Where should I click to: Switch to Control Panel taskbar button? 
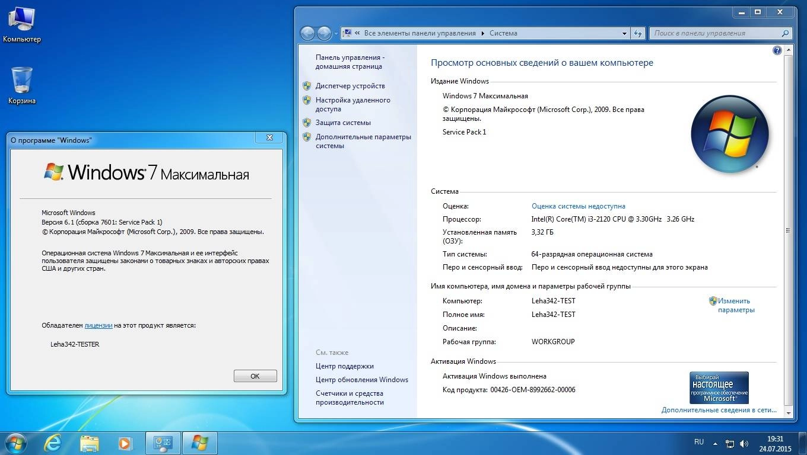tap(163, 443)
